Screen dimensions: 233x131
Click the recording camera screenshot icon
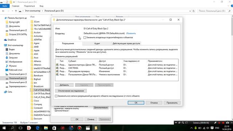click(x=227, y=123)
